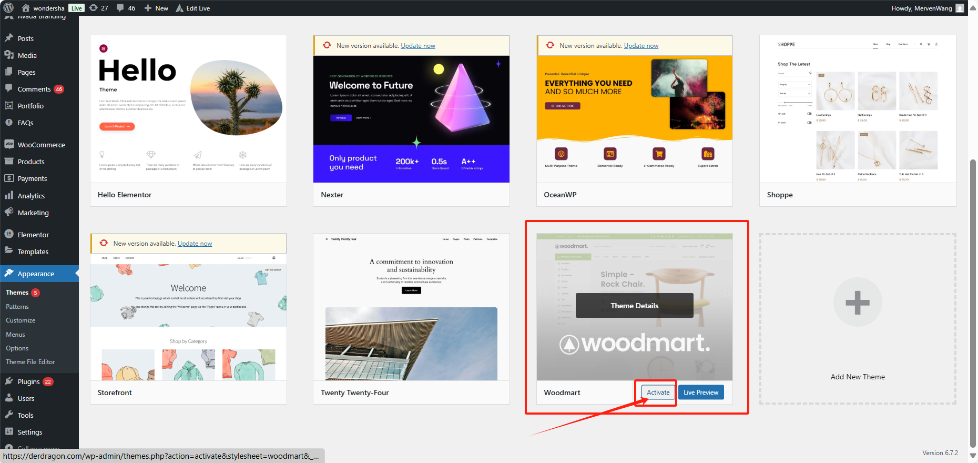Click the Comments icon in sidebar
This screenshot has width=978, height=463.
pos(9,88)
